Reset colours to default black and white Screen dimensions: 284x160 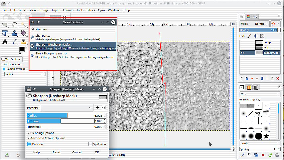click(21, 54)
